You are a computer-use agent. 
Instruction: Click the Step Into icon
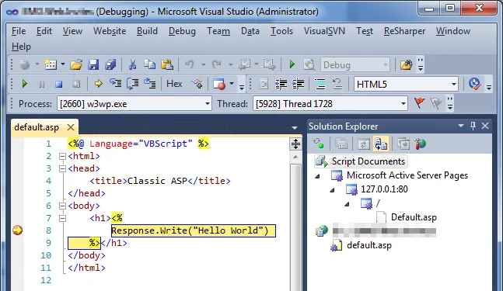[116, 84]
